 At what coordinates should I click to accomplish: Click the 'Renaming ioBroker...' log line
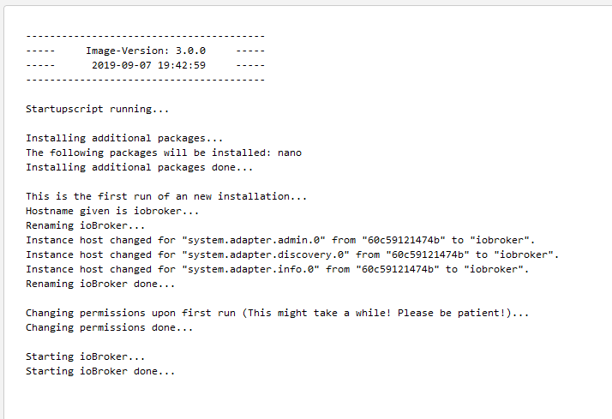[85, 225]
